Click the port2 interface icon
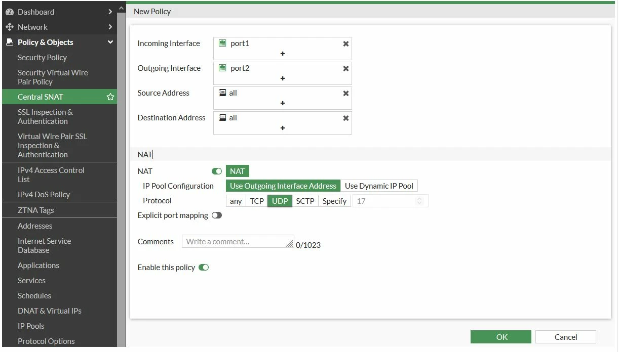The height and width of the screenshot is (352, 619). (222, 68)
